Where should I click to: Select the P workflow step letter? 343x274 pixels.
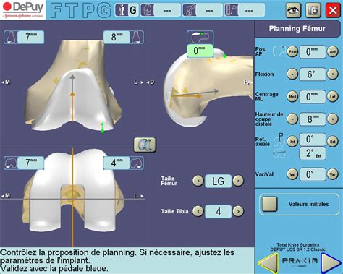(x=88, y=10)
